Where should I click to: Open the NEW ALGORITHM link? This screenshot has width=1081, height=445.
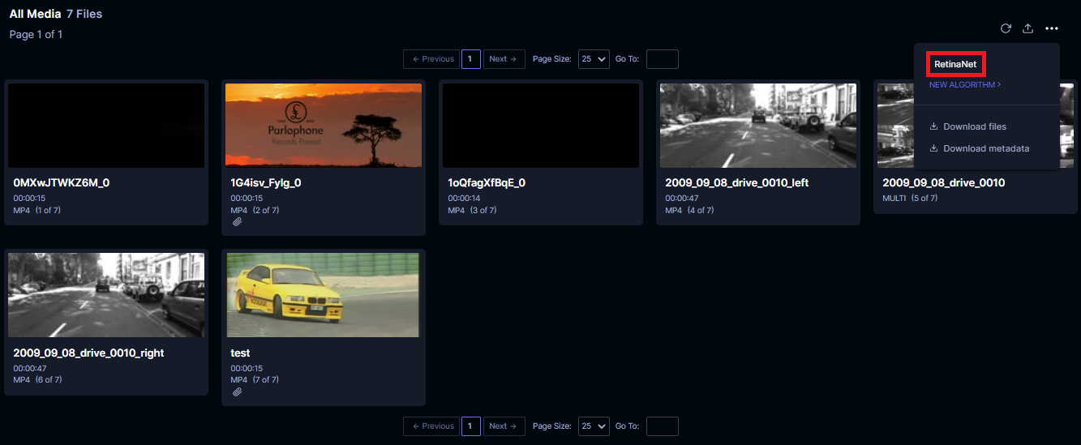point(964,85)
